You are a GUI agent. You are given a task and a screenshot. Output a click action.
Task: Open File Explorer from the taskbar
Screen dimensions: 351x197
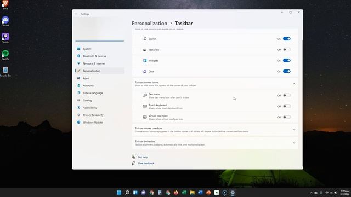click(192, 193)
